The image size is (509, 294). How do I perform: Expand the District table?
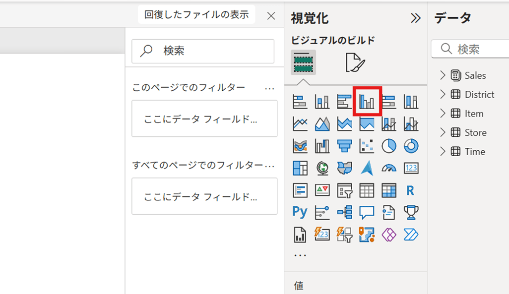(443, 94)
